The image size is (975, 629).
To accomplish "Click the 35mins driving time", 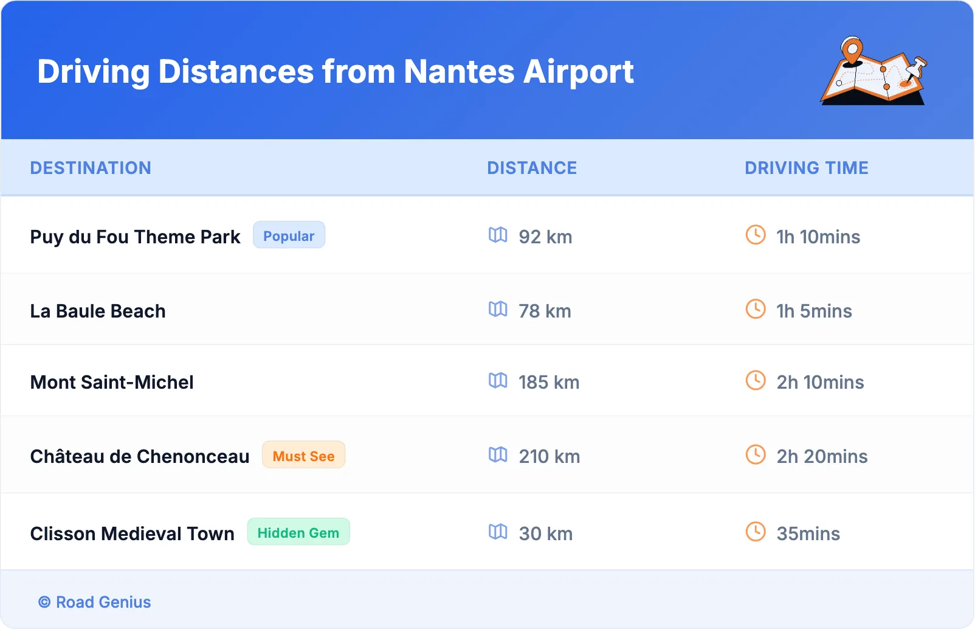I will [808, 533].
